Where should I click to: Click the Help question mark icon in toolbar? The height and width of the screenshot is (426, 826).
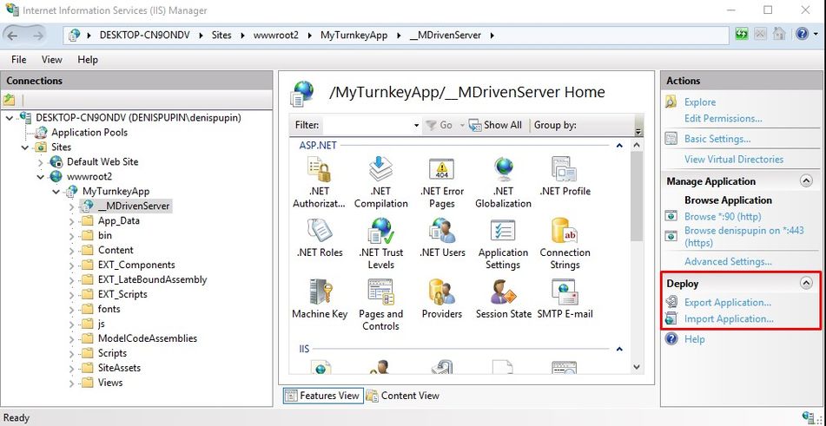tap(802, 35)
